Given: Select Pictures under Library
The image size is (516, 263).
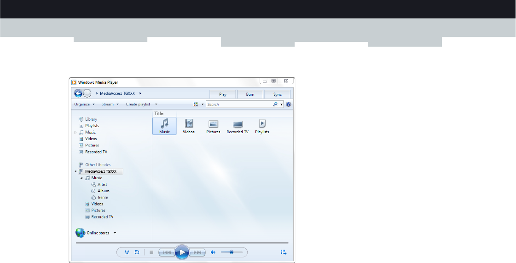Looking at the screenshot, I should tap(92, 145).
